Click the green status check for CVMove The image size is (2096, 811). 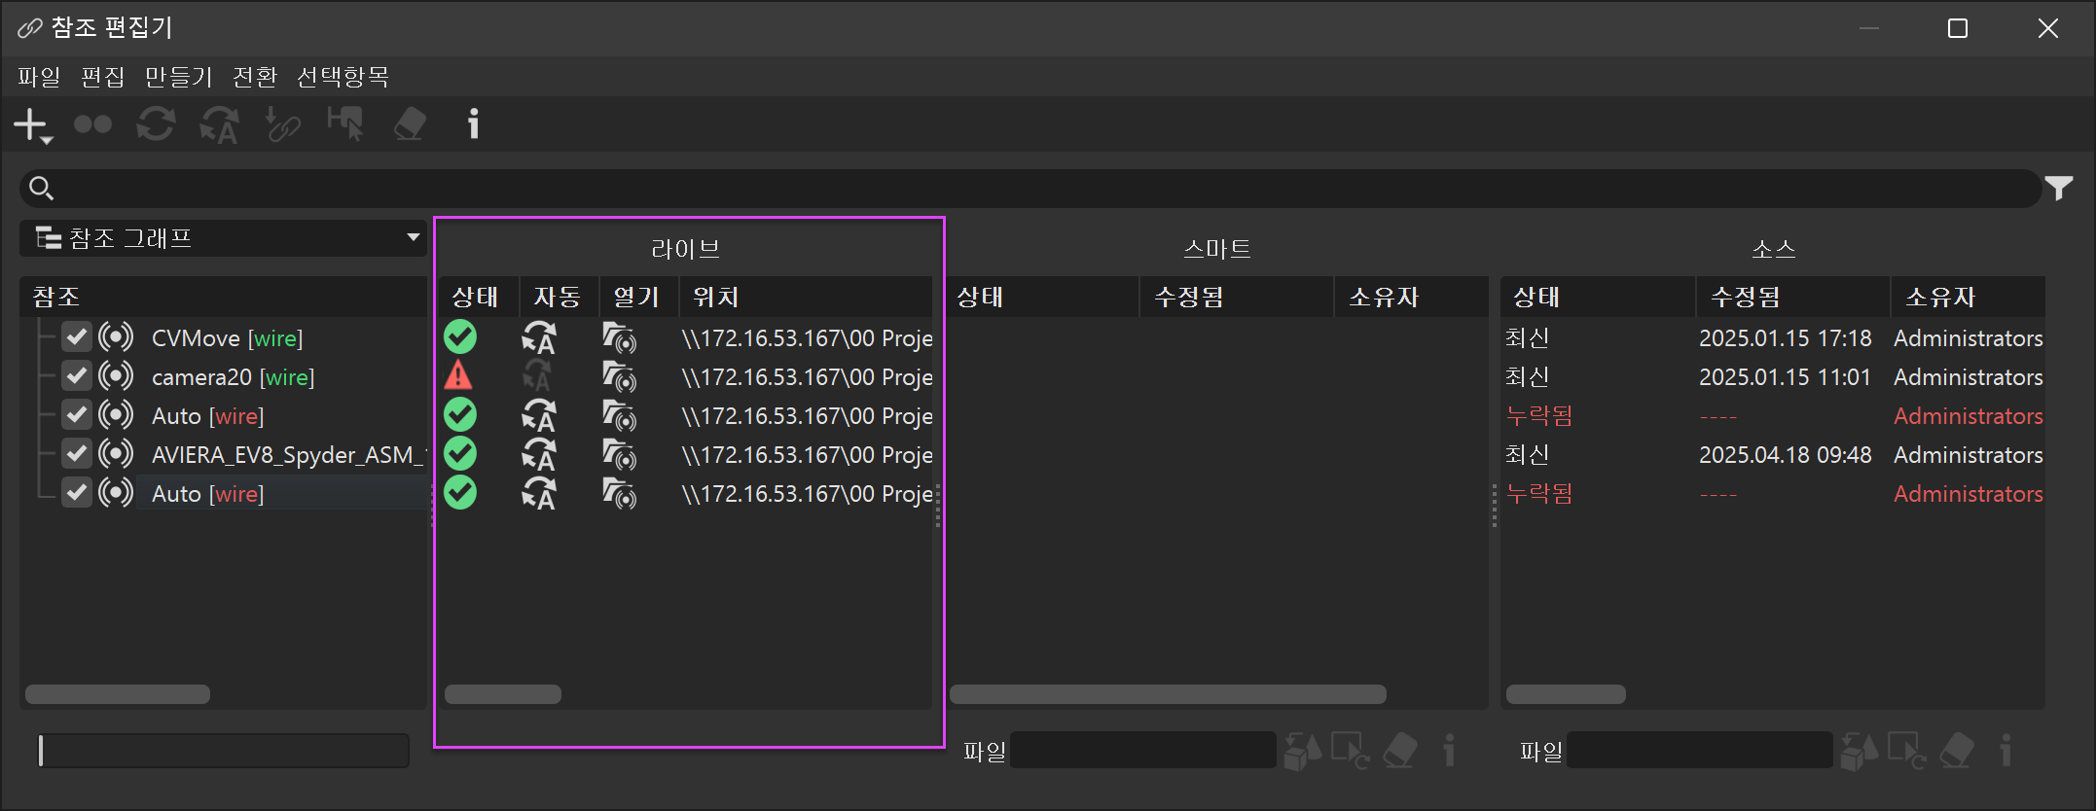(x=460, y=337)
